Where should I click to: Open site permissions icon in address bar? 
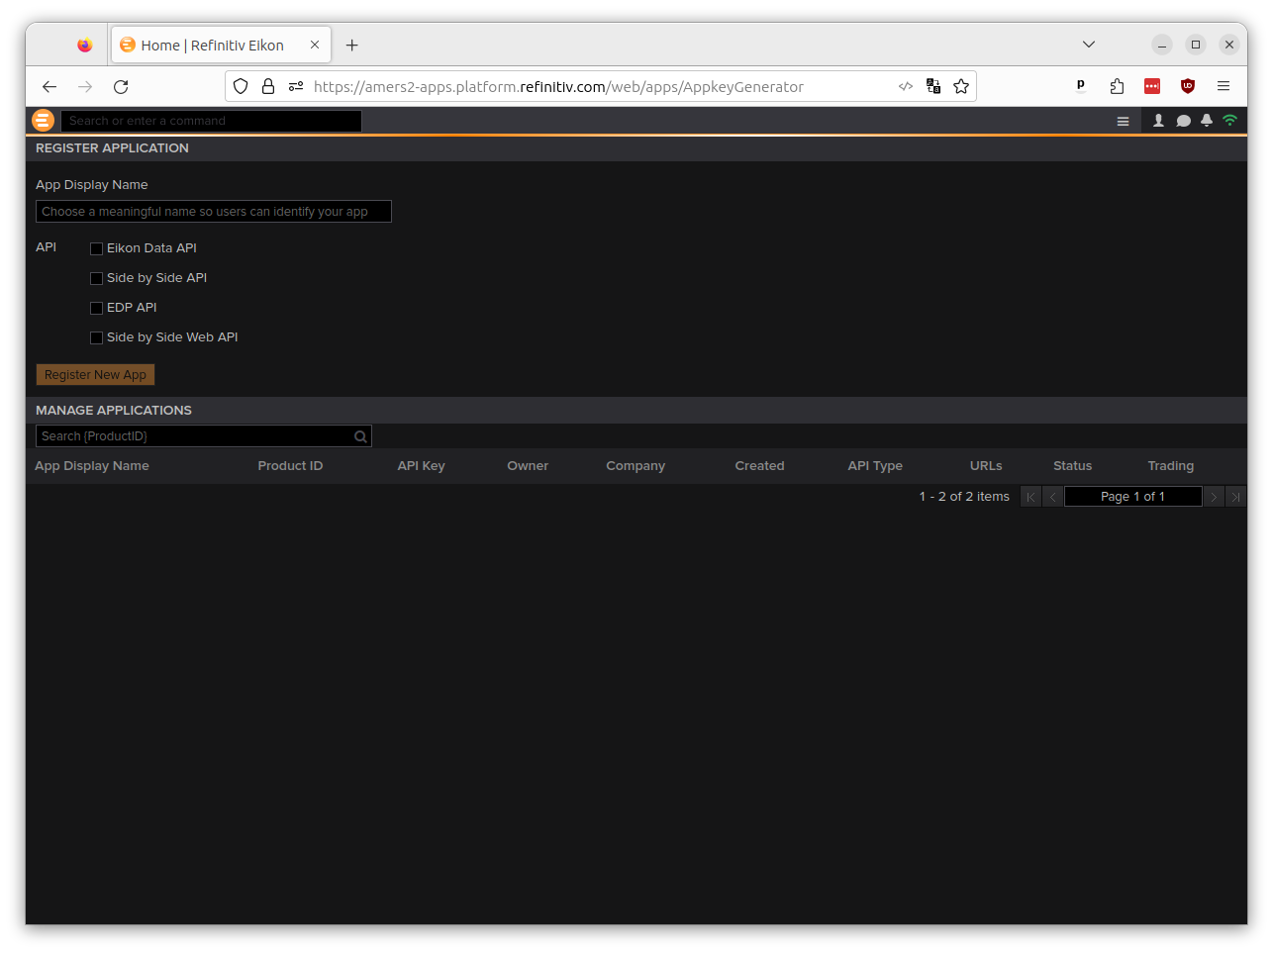click(x=296, y=87)
